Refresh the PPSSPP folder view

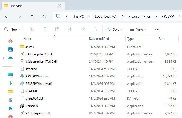45,16
